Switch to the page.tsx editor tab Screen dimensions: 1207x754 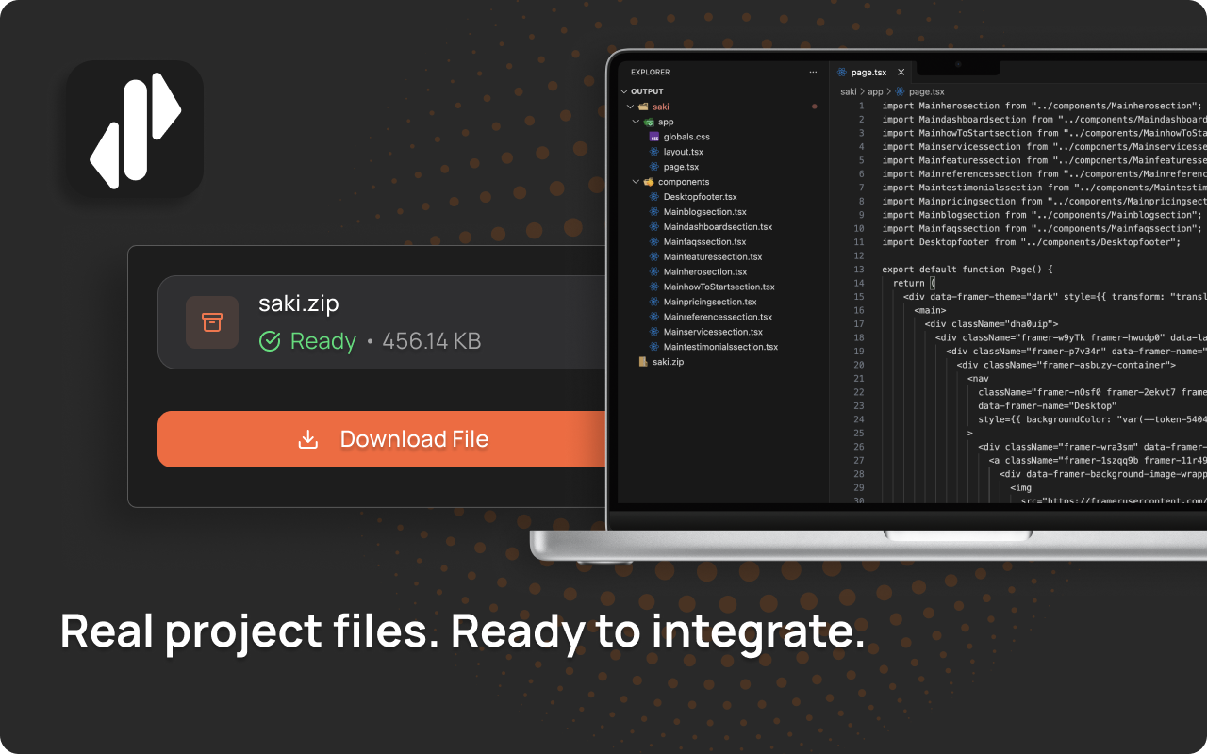point(868,73)
